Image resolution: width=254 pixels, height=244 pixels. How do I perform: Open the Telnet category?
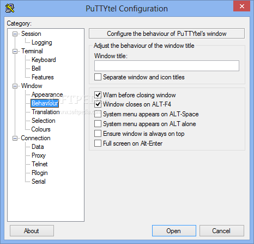click(40, 164)
